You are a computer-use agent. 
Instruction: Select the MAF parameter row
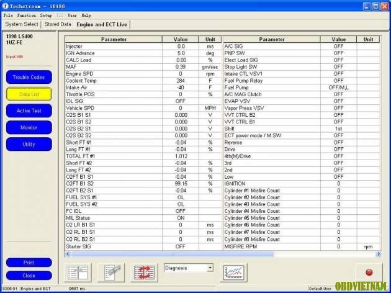pos(143,67)
